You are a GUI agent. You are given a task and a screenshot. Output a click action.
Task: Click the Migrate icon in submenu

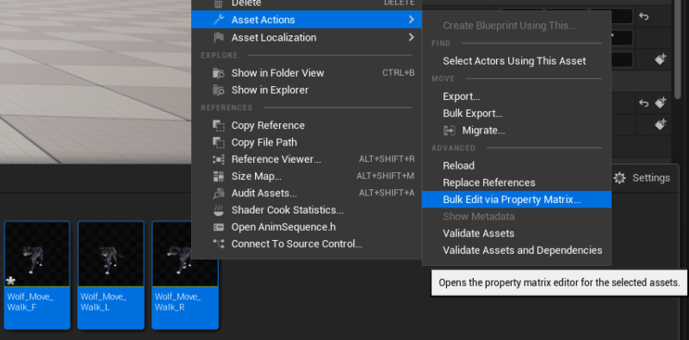click(x=449, y=131)
